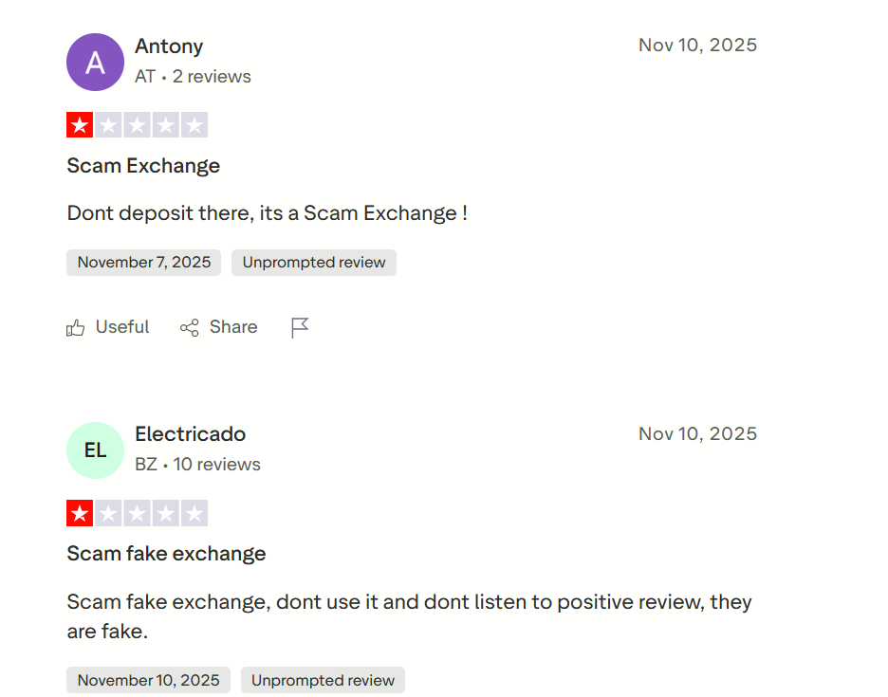Click the first red star in Antony's rating

pos(80,124)
